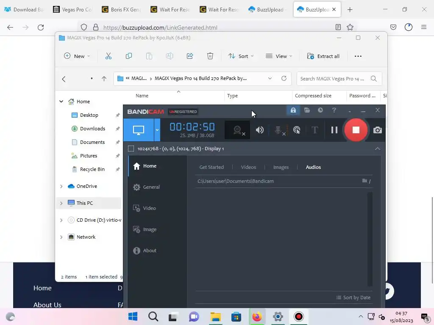The height and width of the screenshot is (325, 434).
Task: Click the Bandicam output path text
Action: click(x=236, y=181)
